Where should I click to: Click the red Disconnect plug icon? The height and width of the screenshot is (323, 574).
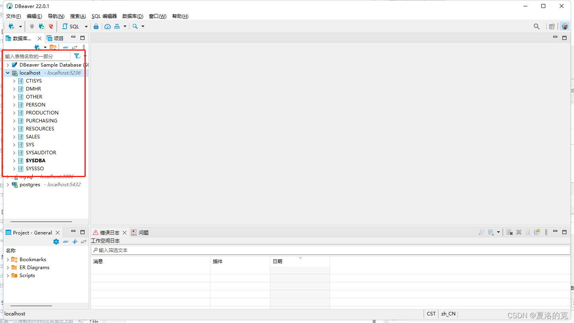[x=51, y=26]
